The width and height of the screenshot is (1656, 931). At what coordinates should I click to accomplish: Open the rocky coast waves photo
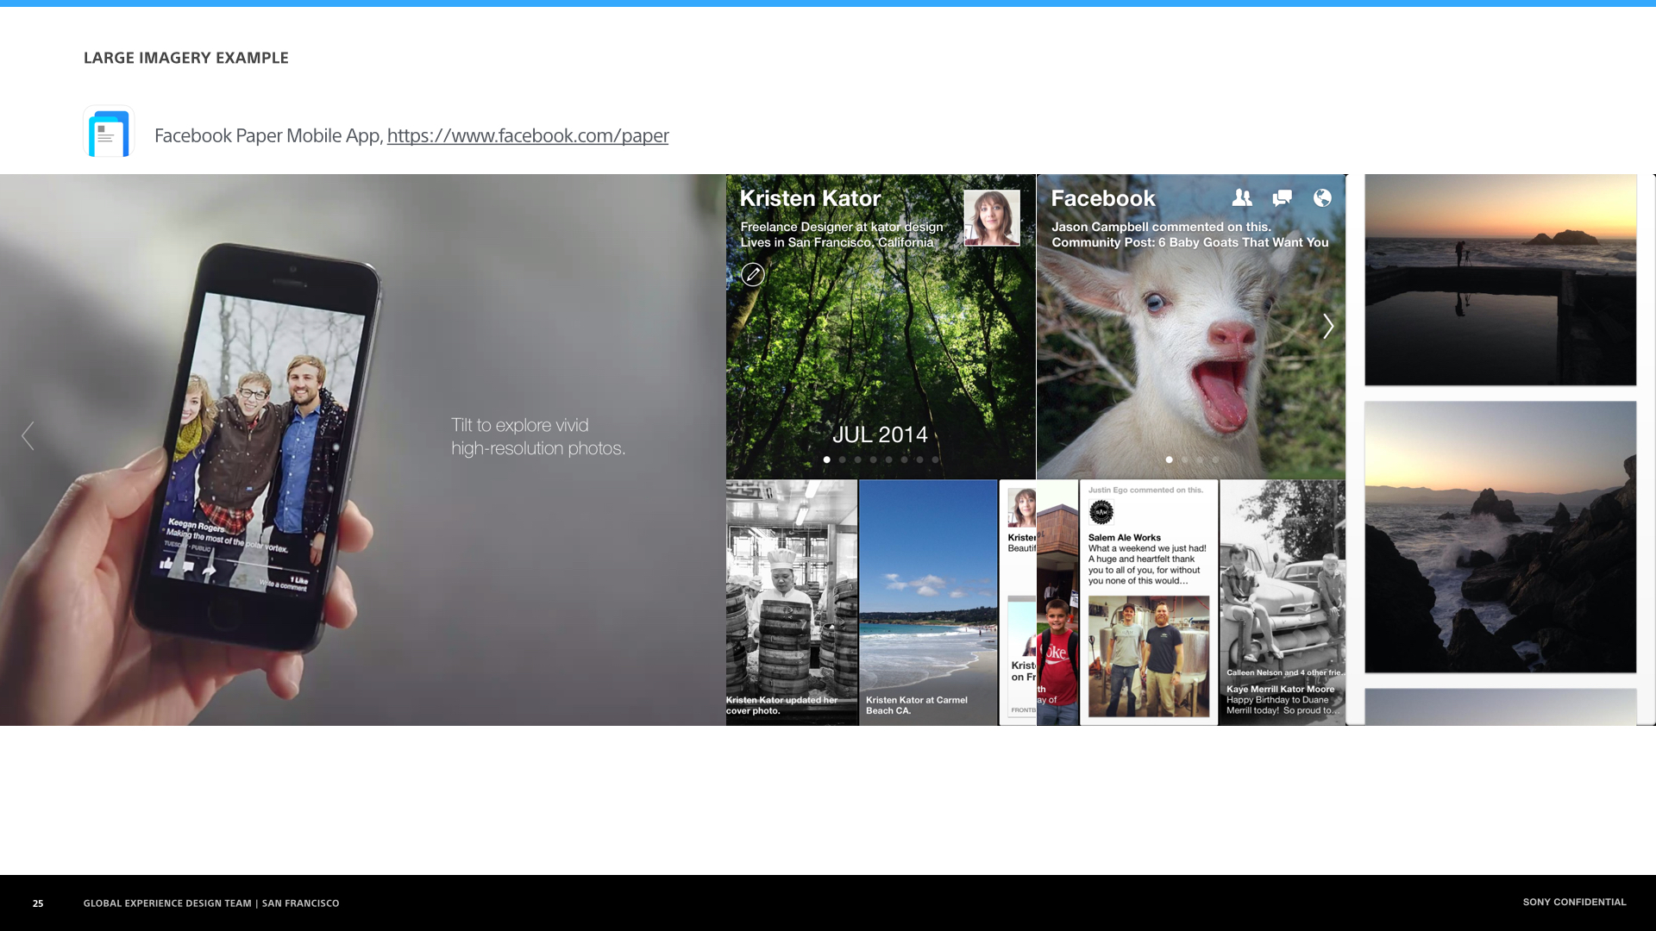[1500, 536]
